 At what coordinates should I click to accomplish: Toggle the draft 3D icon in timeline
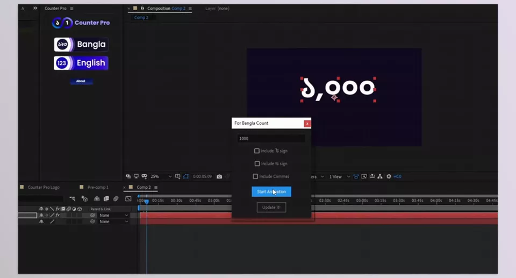tap(84, 198)
